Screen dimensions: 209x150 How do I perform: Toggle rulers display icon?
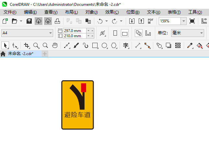204,21
